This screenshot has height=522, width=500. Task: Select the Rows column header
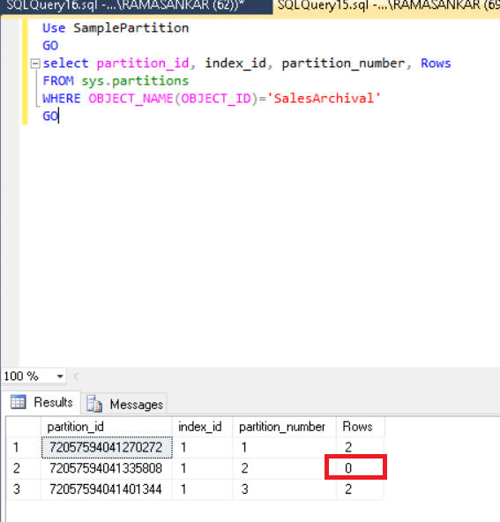pos(360,427)
